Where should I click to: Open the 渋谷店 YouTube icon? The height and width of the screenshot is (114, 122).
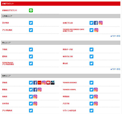48,83
